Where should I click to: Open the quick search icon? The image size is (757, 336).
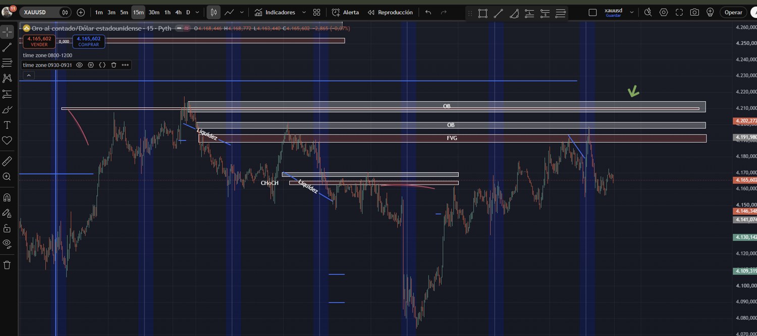[x=648, y=12]
